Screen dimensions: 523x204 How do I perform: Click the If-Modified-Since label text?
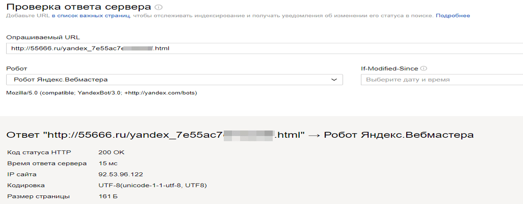(x=389, y=68)
